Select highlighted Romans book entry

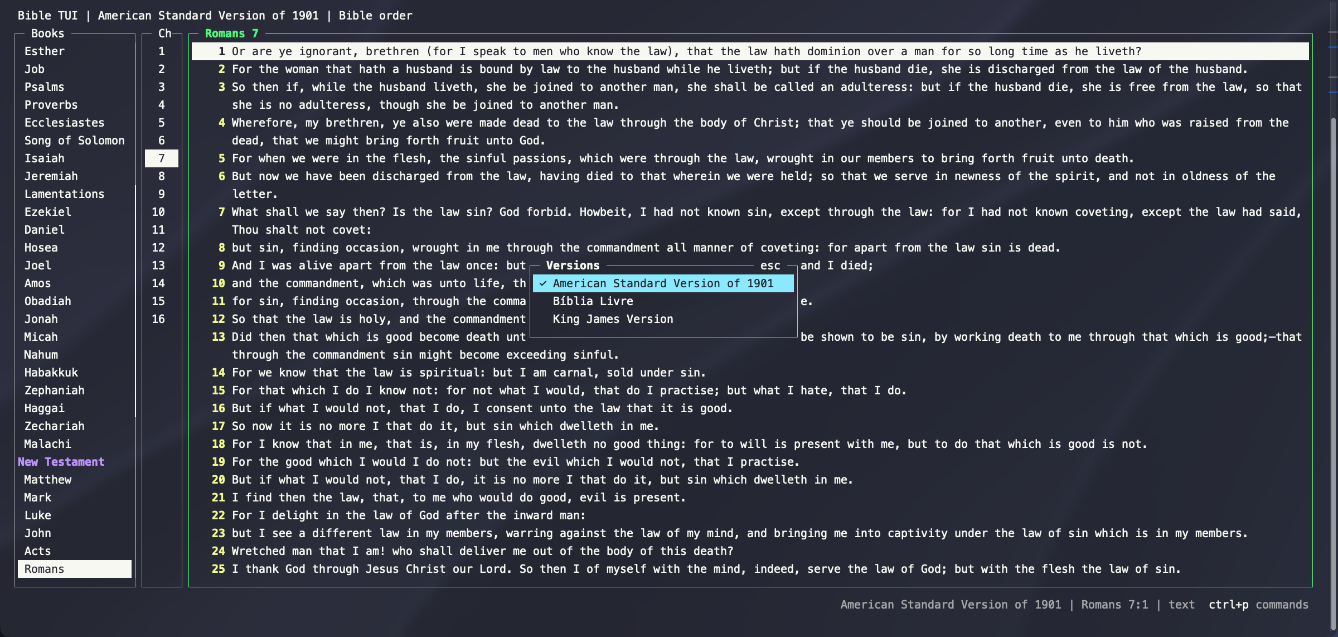pos(75,569)
